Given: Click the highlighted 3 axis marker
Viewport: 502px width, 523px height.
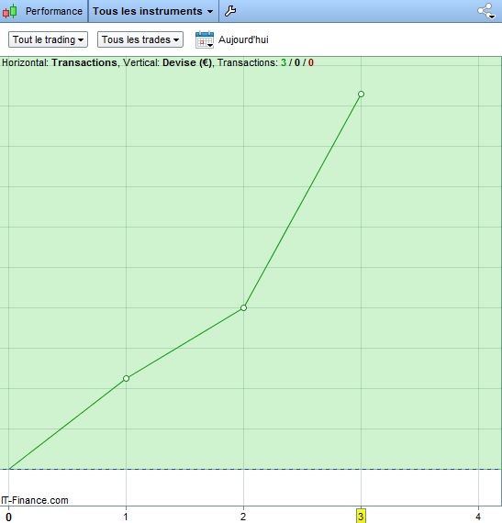Looking at the screenshot, I should [361, 517].
